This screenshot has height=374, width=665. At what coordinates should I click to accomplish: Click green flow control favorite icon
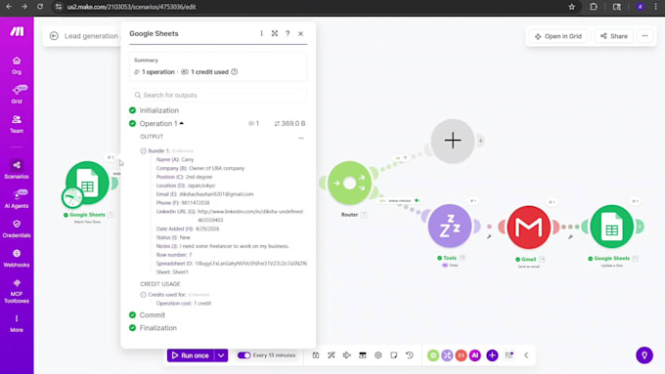(433, 355)
